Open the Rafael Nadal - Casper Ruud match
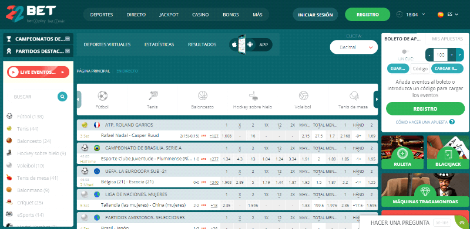470x229 pixels. (x=130, y=135)
